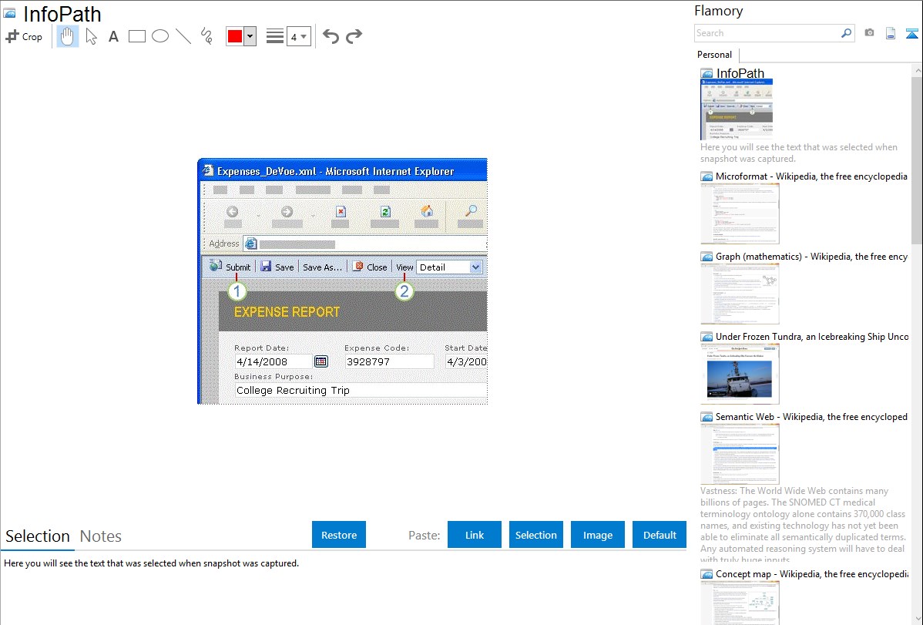Screen dimensions: 923x625
Task: Select the Crop tool
Action: (24, 36)
